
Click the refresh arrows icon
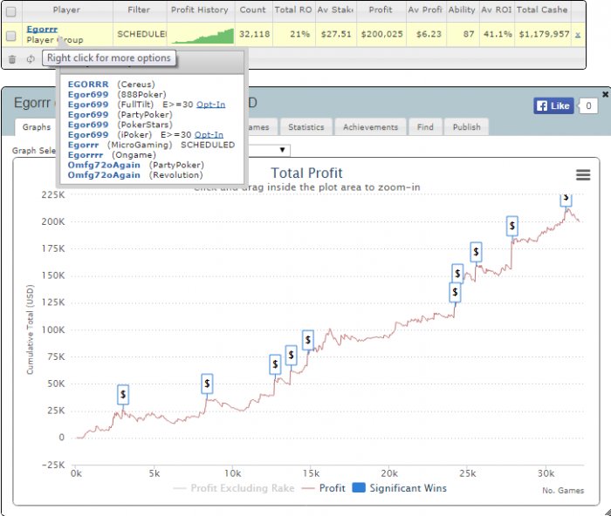click(31, 59)
